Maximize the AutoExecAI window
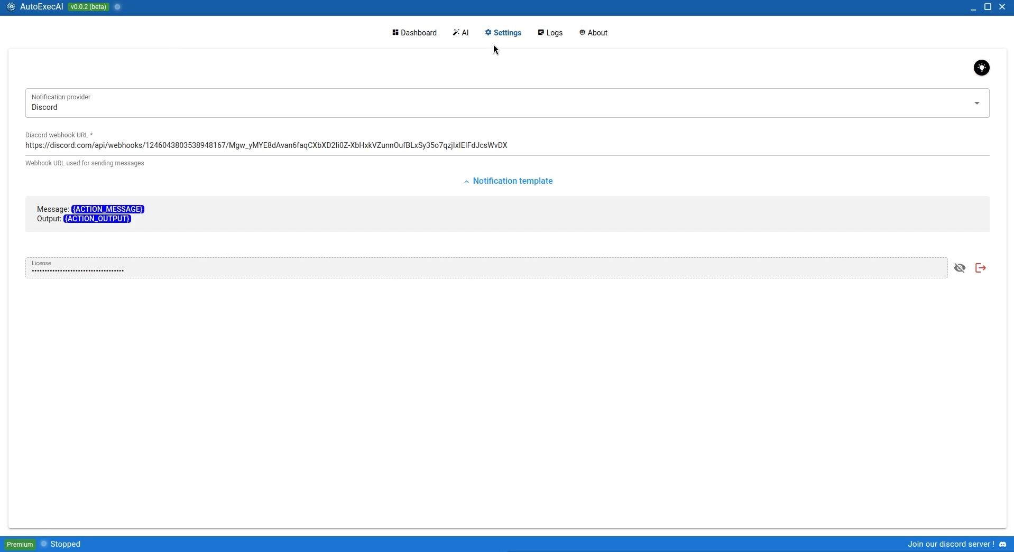 988,7
